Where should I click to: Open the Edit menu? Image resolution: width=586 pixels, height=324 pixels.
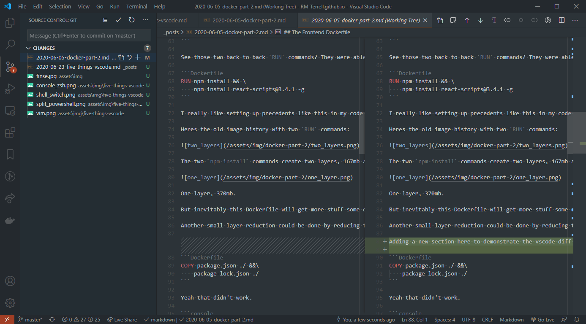(38, 7)
